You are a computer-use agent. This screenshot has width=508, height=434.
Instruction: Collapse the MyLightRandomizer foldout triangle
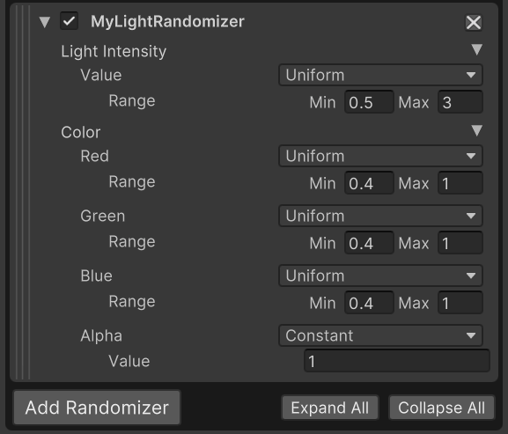point(44,22)
